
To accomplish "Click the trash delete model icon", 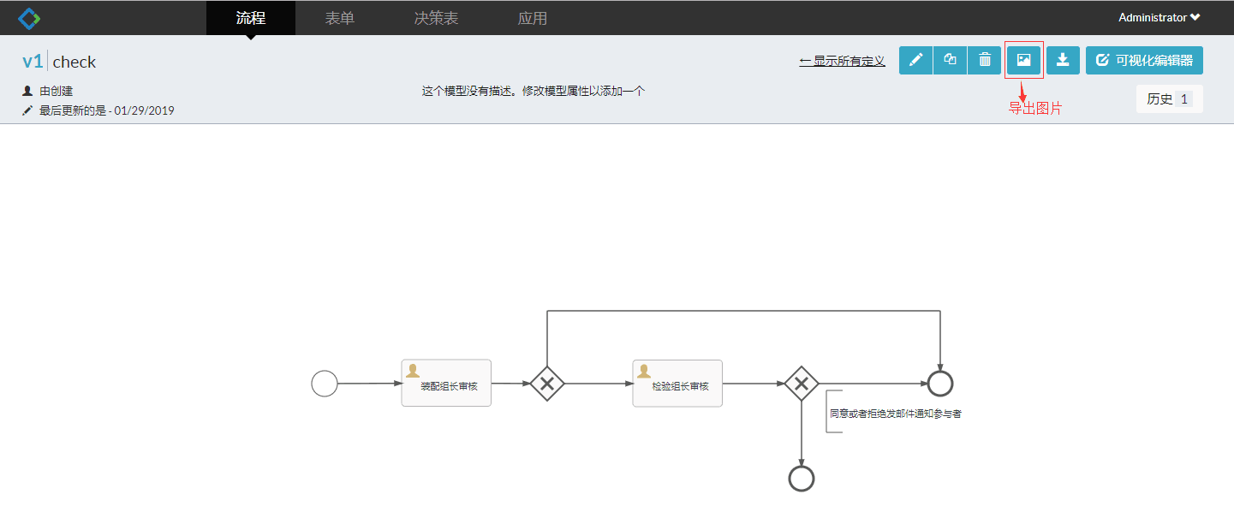I will (x=983, y=60).
